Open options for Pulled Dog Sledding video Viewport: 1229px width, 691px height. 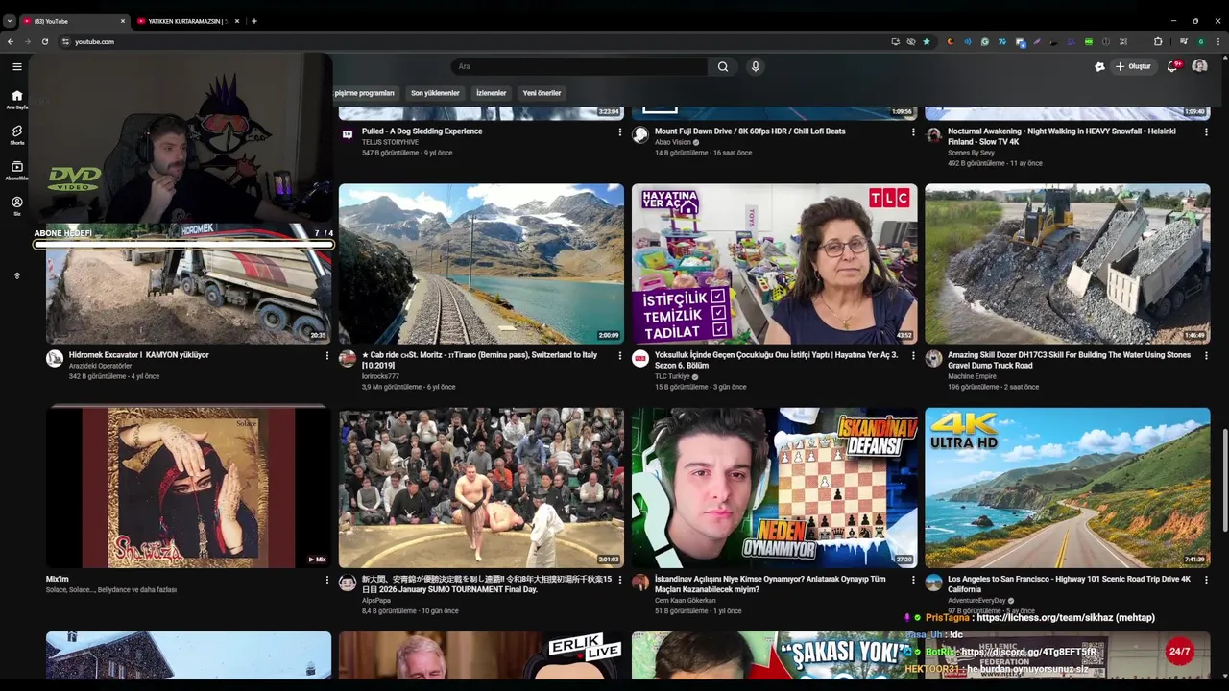pyautogui.click(x=620, y=132)
